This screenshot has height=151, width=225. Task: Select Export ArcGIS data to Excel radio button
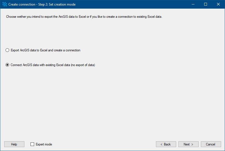coord(7,50)
